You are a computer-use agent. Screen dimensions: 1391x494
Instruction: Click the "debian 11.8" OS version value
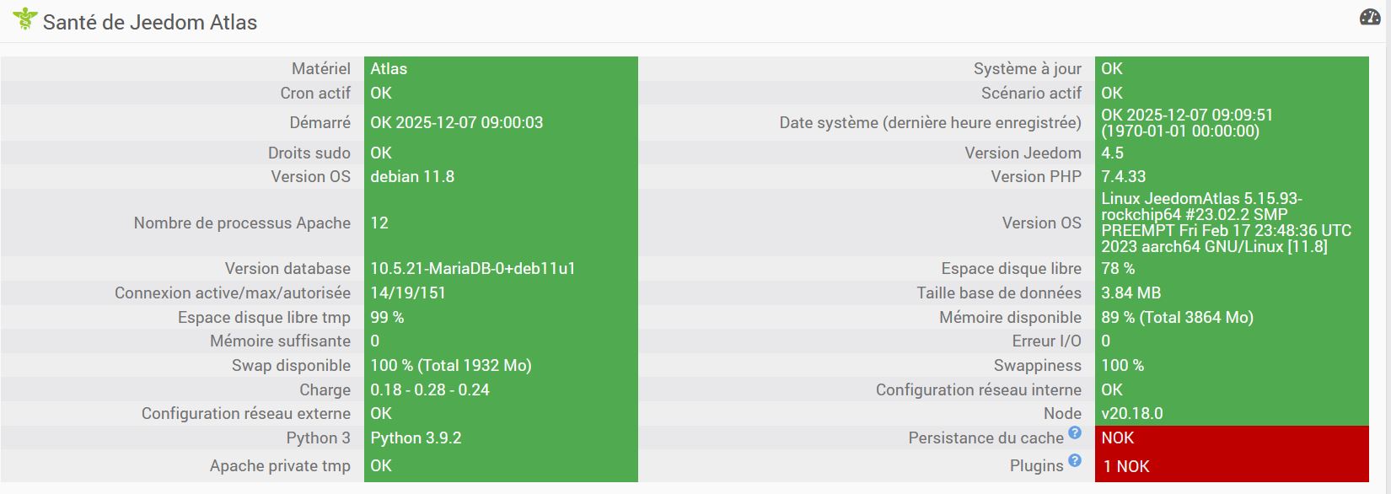point(412,177)
